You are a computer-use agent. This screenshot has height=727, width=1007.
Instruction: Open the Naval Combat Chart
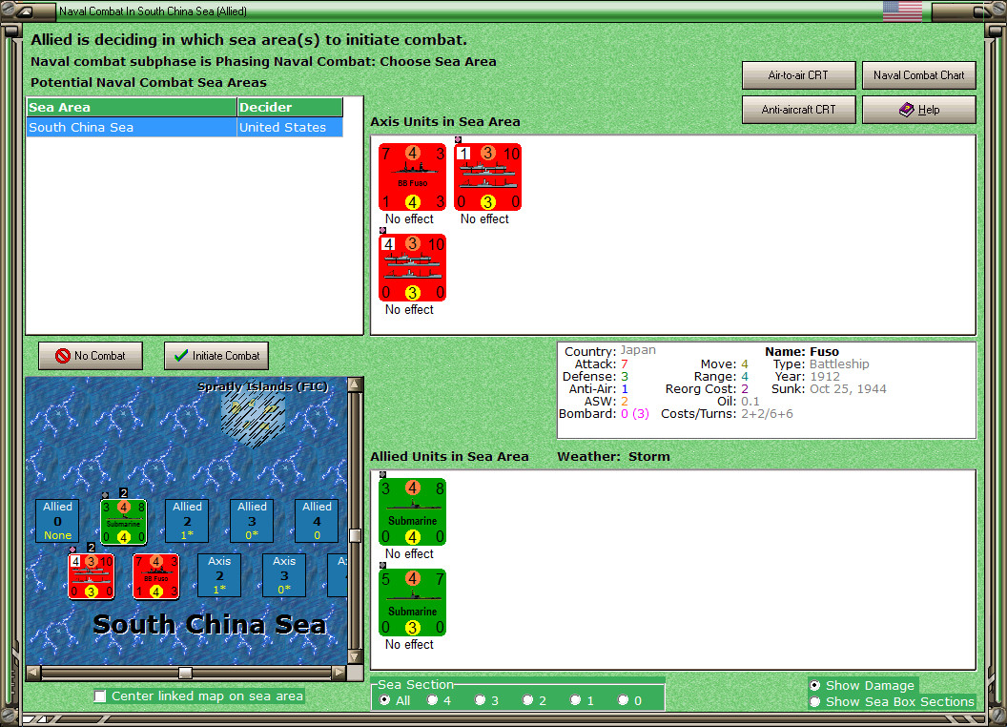tap(918, 75)
